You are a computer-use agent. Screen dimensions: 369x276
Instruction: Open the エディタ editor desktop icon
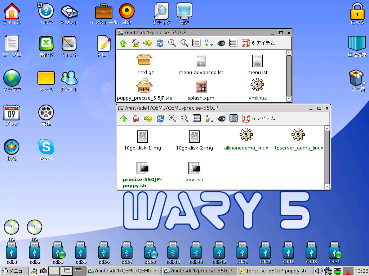click(161, 14)
